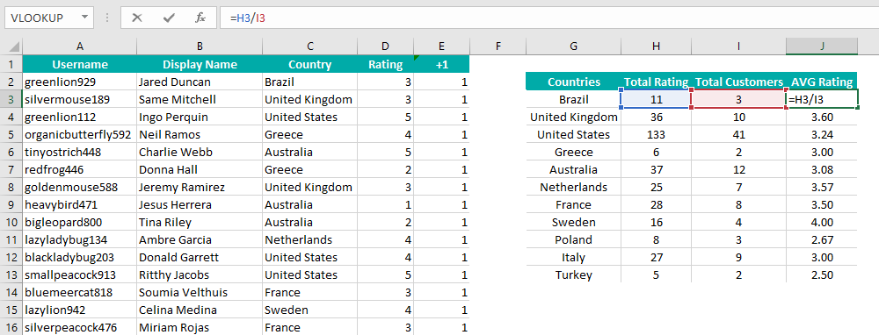Cancel the formula entry with X icon
Image resolution: width=879 pixels, height=335 pixels.
pyautogui.click(x=136, y=18)
